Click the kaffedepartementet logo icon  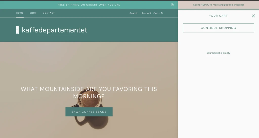(18, 30)
